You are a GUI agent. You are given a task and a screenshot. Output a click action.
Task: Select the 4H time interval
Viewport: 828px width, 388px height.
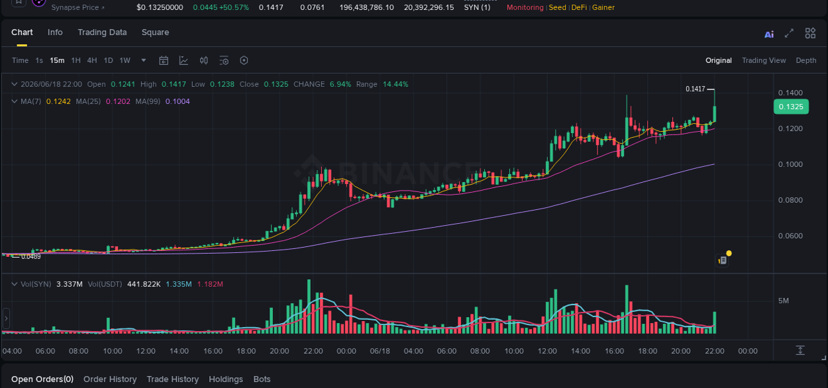click(91, 60)
